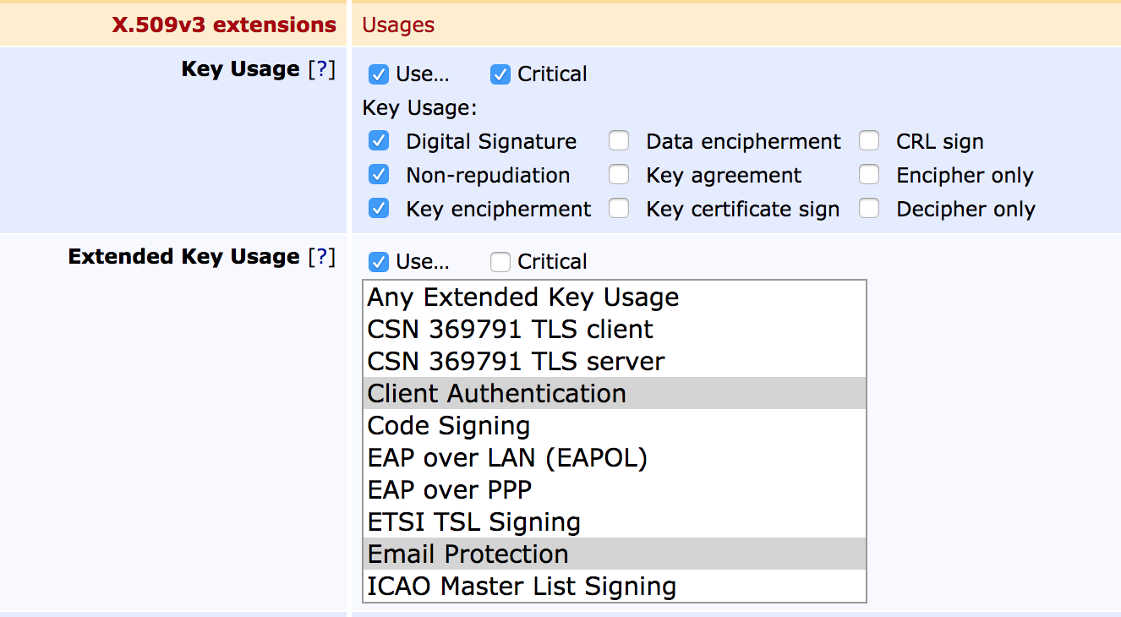Pick 'CSN 369791 TLS server' option
This screenshot has height=617, width=1121.
(516, 362)
